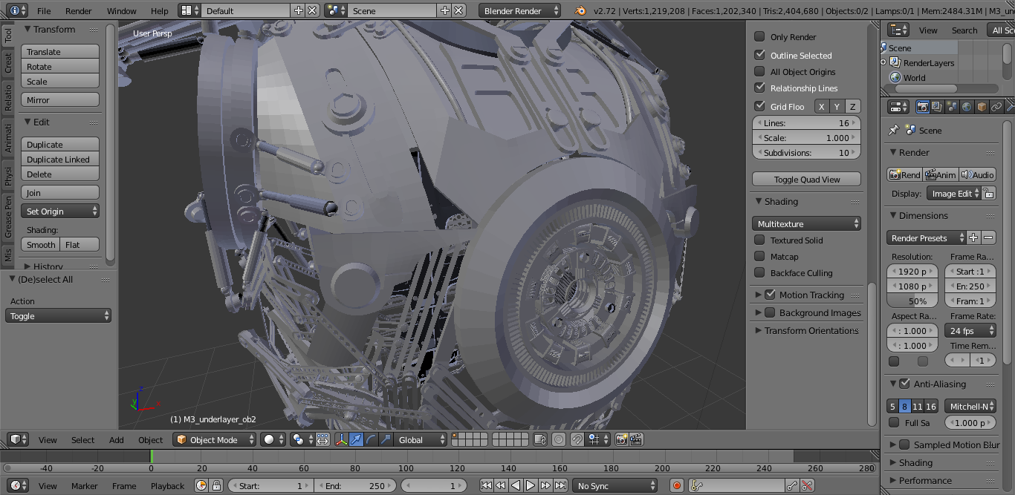
Task: Open the Render Presets dropdown
Action: [x=927, y=237]
